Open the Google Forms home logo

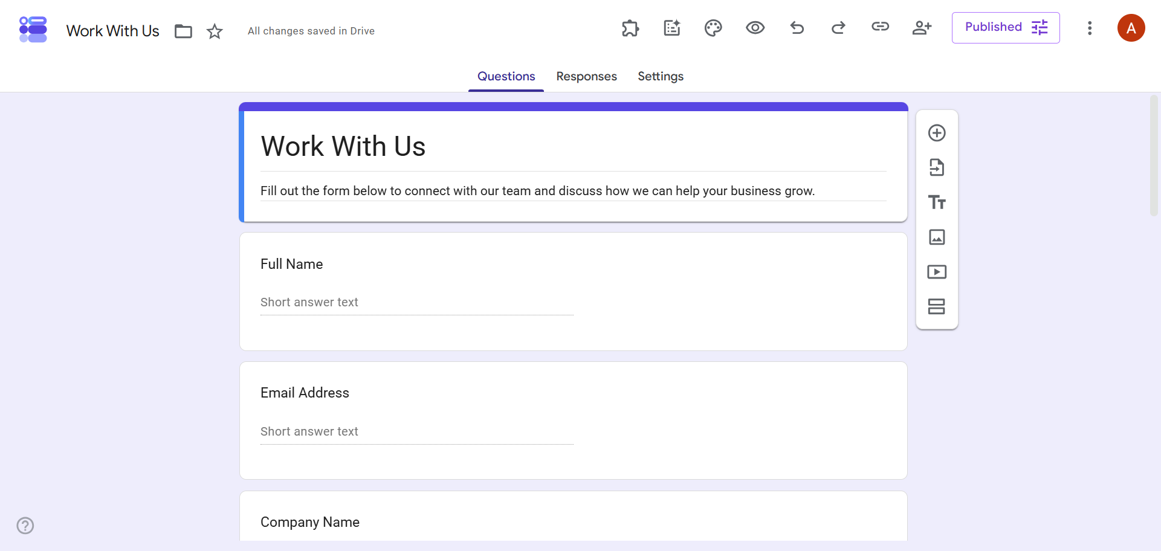click(33, 30)
